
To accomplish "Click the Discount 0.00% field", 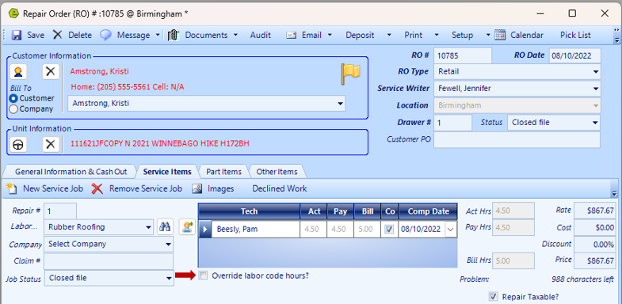I will pos(595,245).
